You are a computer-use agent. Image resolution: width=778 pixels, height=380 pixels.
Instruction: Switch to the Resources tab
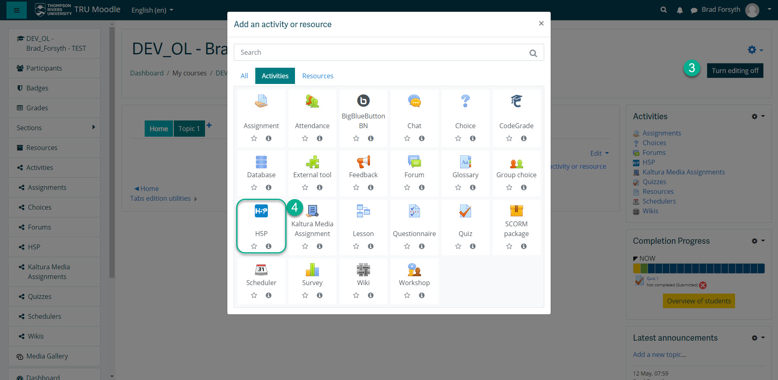317,76
